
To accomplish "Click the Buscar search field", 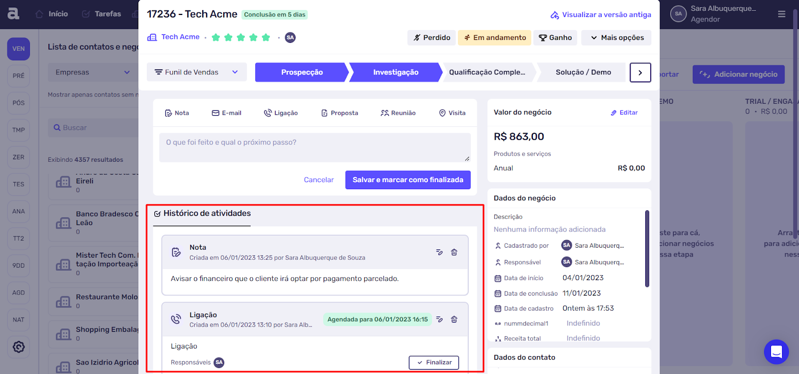I will click(x=93, y=128).
